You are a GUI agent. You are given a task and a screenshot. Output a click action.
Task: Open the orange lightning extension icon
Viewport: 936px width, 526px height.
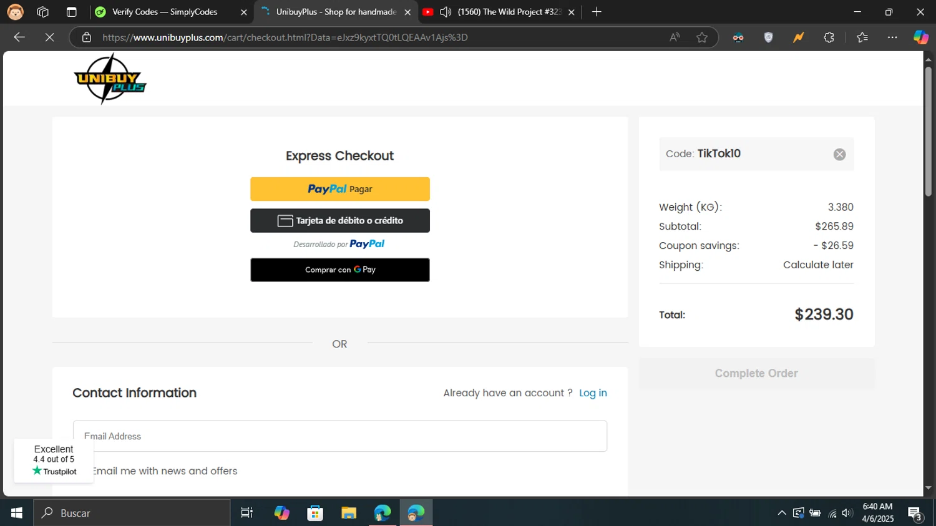click(x=798, y=37)
